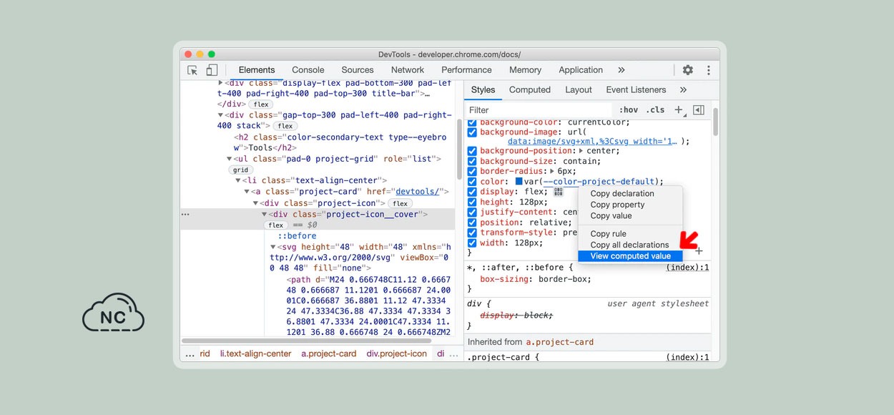This screenshot has height=415, width=894.
Task: Open the three-dot customize DevTools menu
Action: click(x=708, y=70)
